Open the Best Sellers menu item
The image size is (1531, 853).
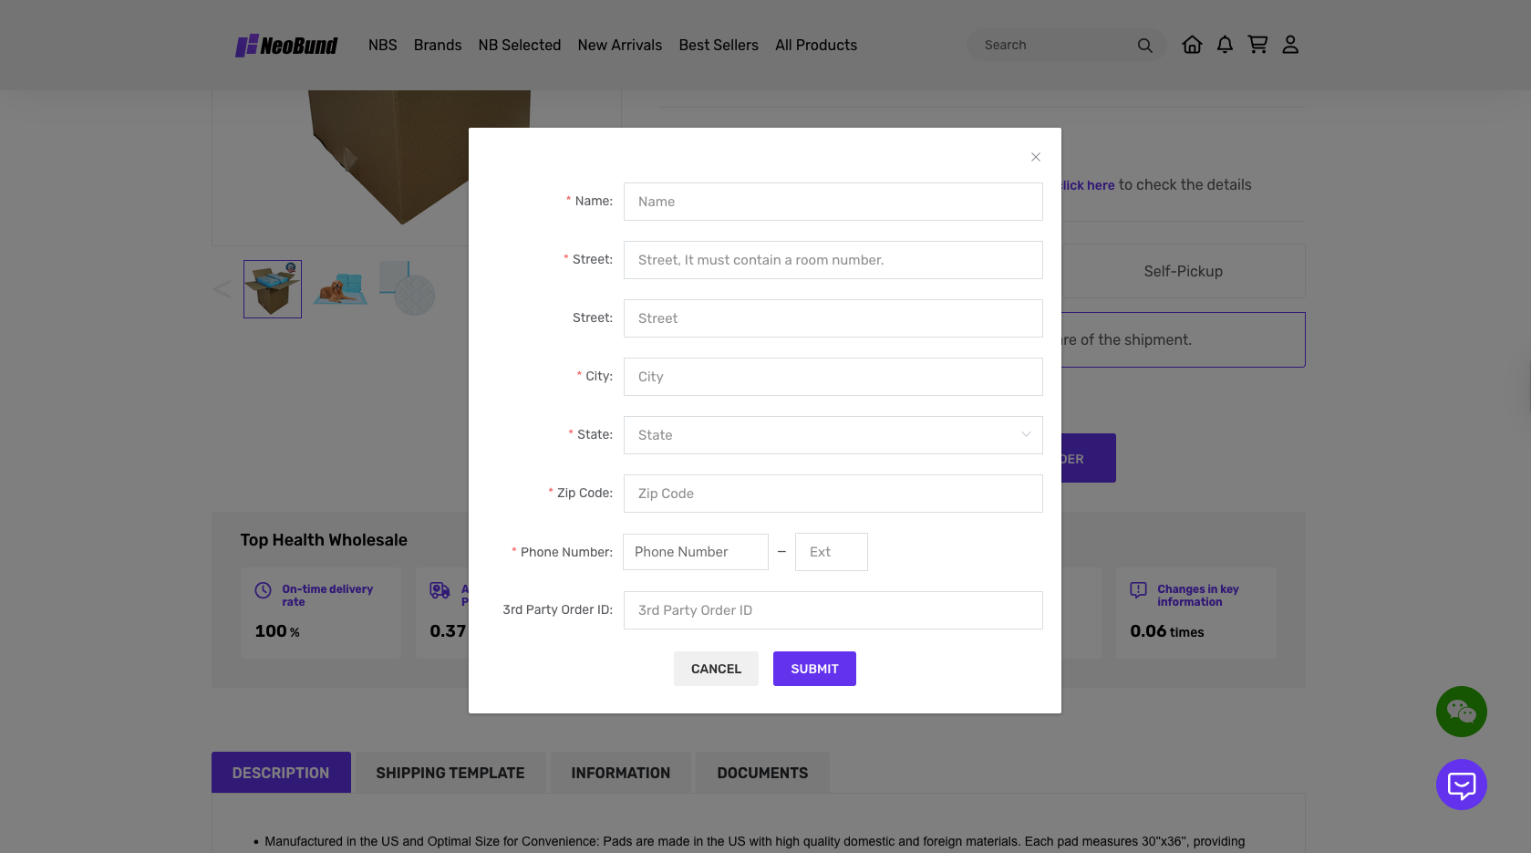(x=718, y=46)
